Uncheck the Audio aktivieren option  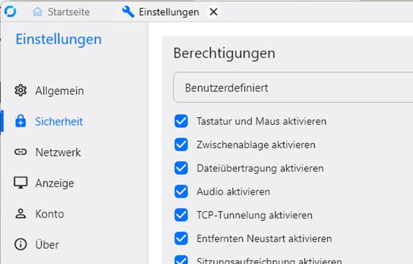[181, 191]
